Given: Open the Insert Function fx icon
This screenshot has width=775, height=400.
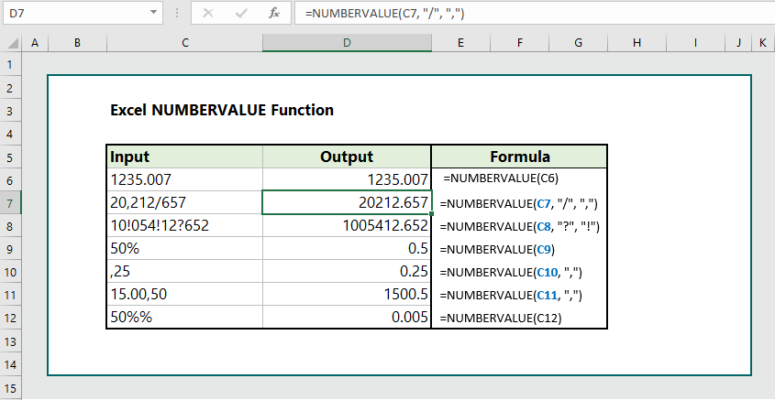Looking at the screenshot, I should coord(274,14).
